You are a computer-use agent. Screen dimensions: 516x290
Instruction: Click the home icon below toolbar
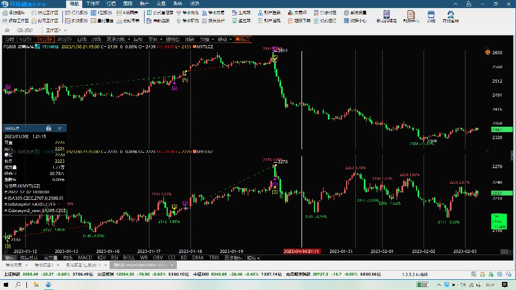(x=7, y=30)
